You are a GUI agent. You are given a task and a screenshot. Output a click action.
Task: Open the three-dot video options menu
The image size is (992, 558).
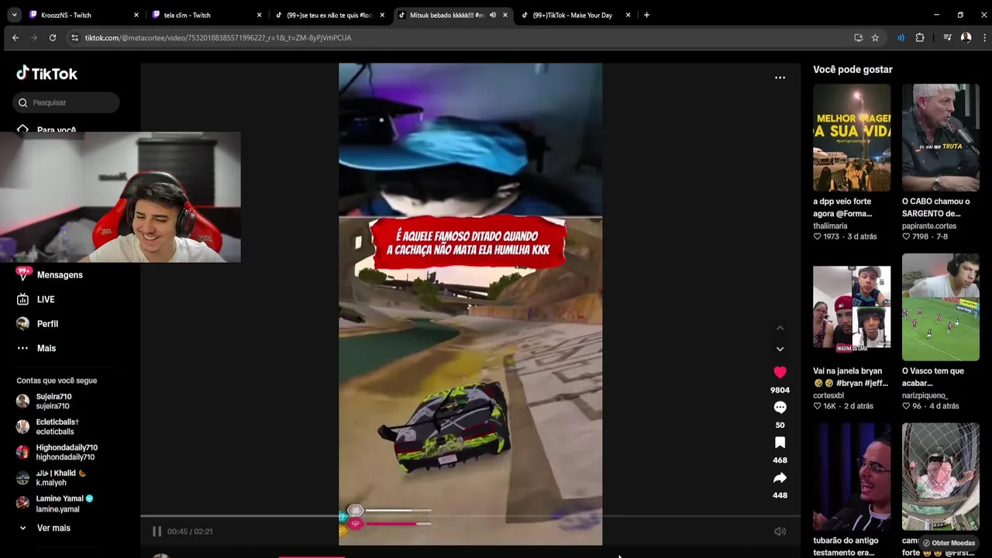click(x=780, y=77)
